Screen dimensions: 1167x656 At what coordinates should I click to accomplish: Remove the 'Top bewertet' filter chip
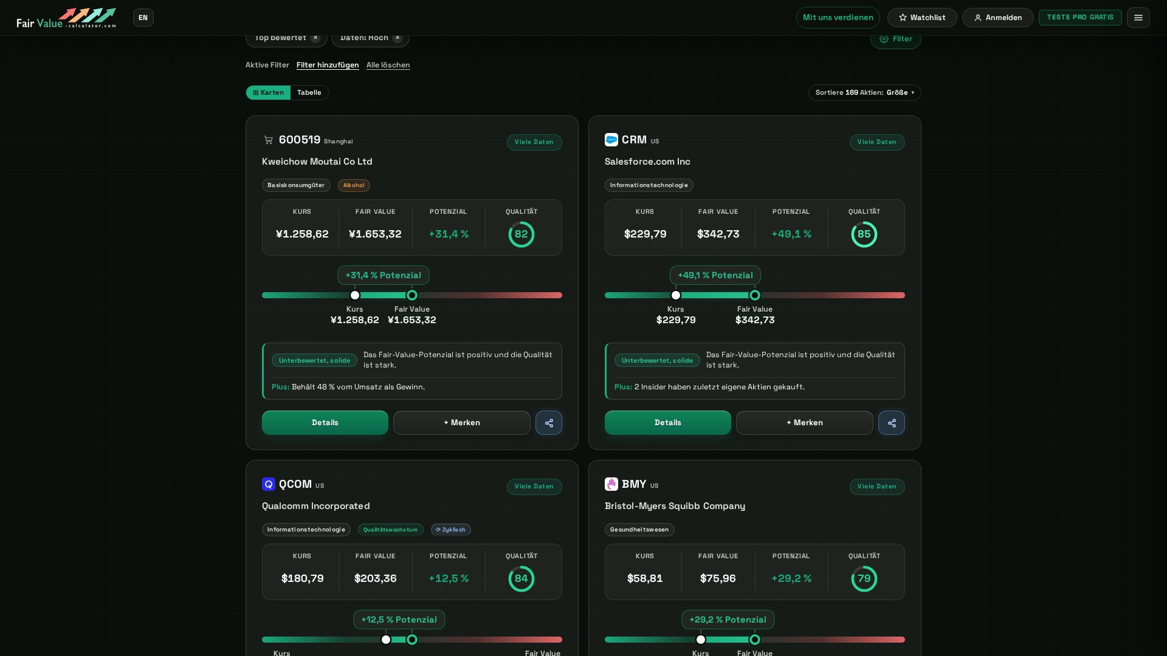pyautogui.click(x=315, y=38)
